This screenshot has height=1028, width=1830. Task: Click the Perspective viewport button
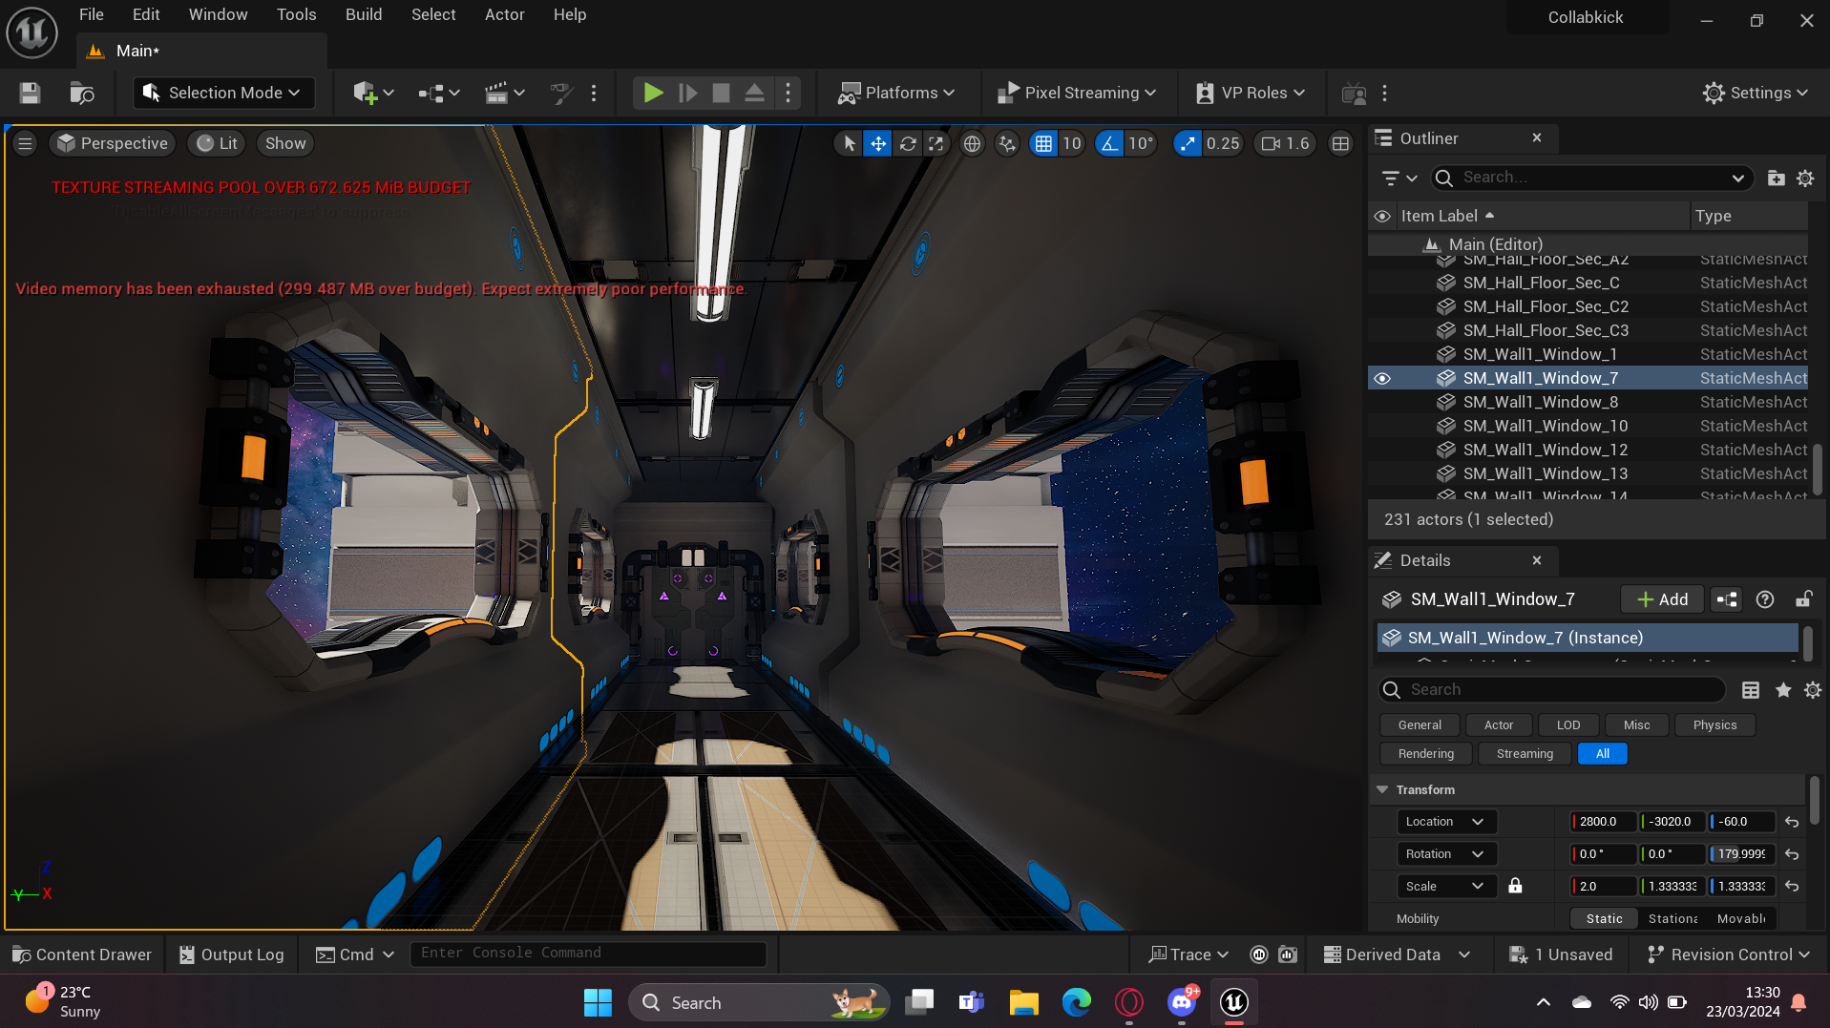point(112,143)
